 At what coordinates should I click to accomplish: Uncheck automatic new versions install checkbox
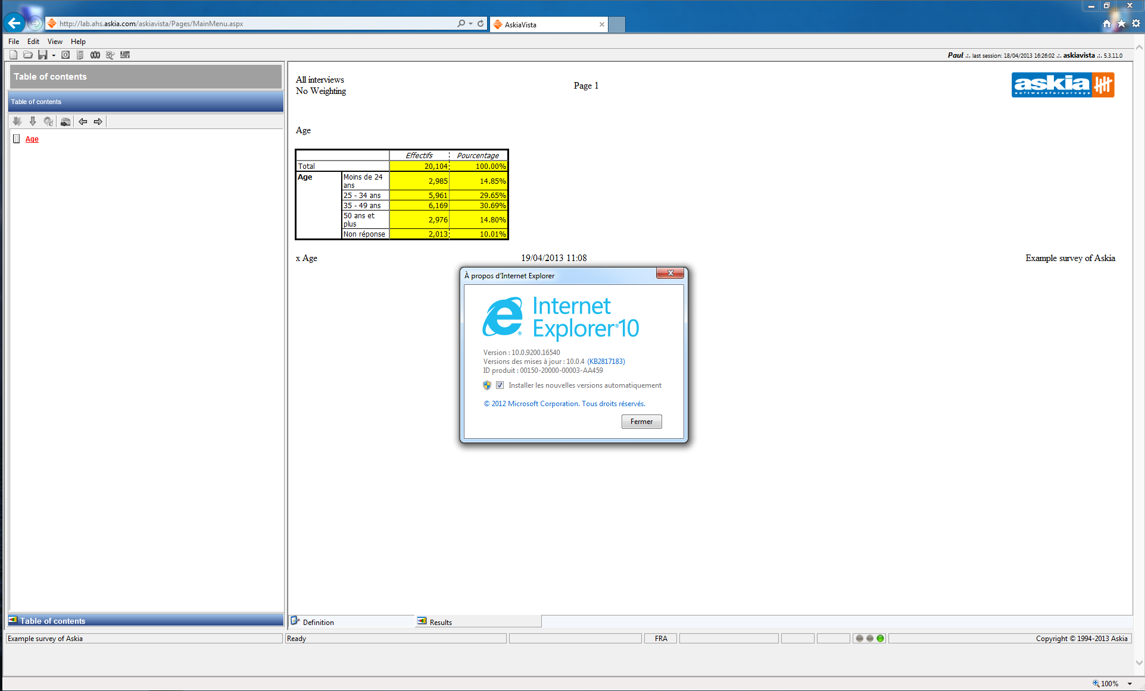500,385
